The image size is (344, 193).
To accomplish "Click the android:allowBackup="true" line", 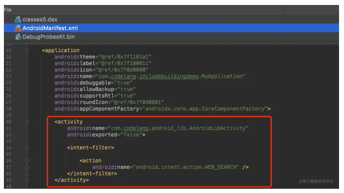I will coord(95,89).
